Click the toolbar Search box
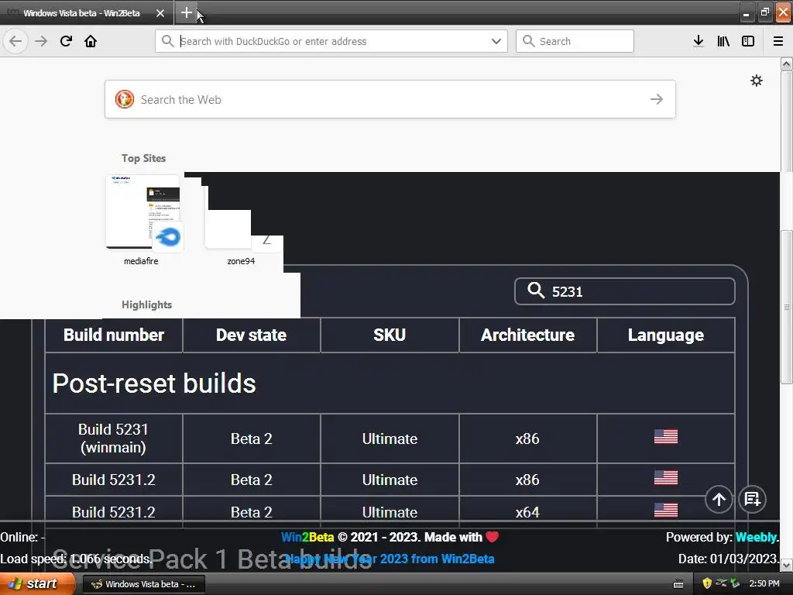793x595 pixels. (x=575, y=41)
